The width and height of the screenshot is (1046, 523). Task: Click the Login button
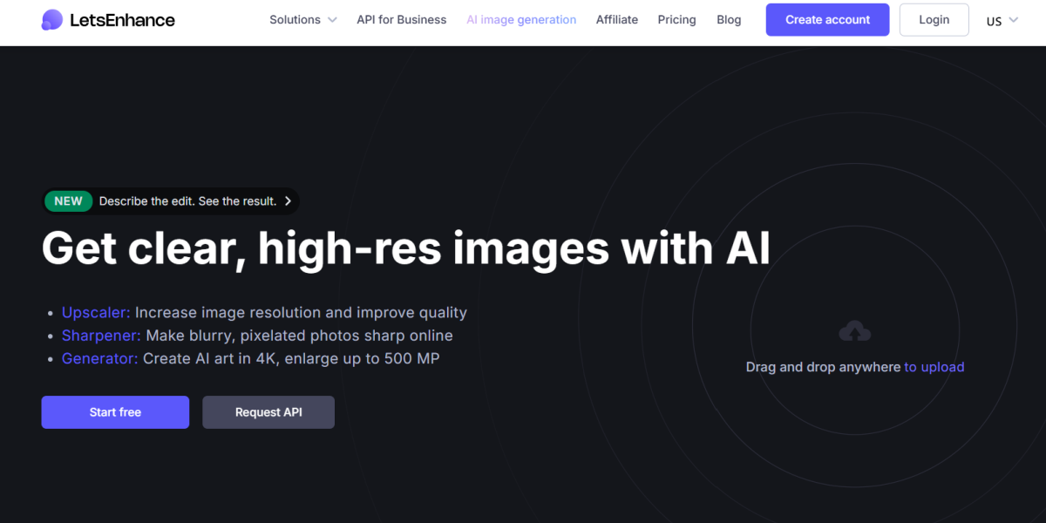point(934,20)
